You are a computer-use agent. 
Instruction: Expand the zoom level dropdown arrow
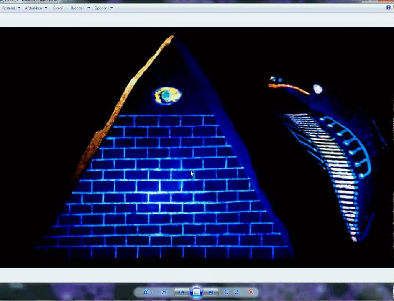[151, 292]
